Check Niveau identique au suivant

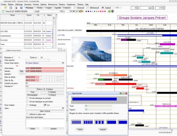point(27,98)
